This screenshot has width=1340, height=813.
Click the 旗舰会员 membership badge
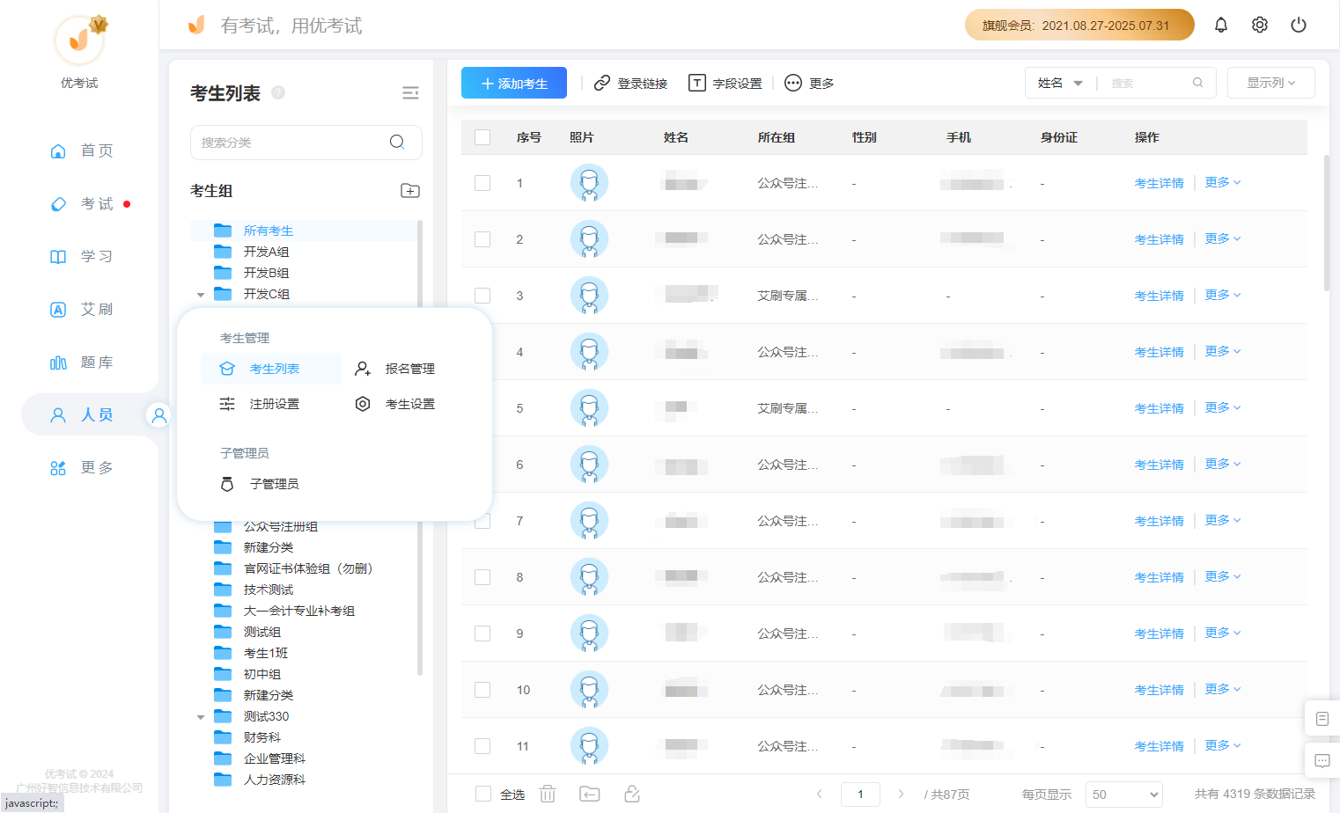1079,25
